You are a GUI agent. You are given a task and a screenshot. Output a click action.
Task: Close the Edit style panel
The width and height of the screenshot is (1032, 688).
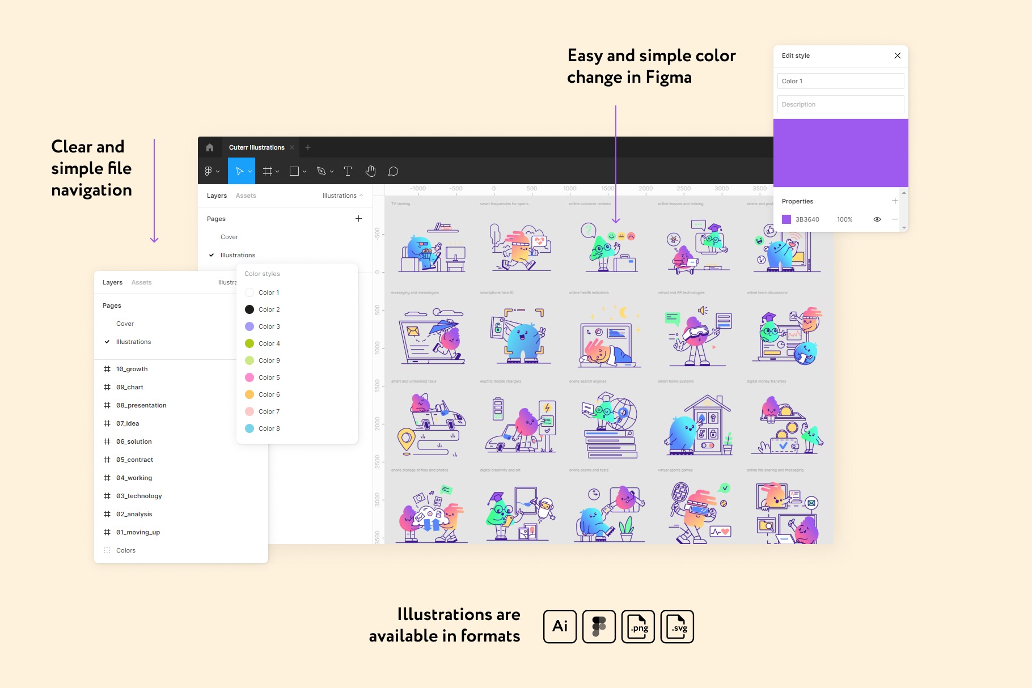click(898, 56)
